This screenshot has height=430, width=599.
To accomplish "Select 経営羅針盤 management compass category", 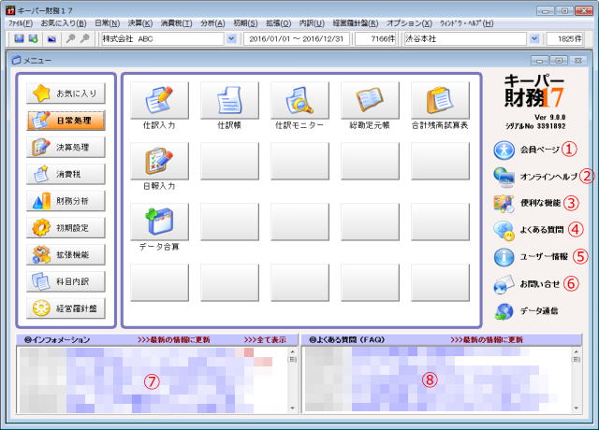I will coord(66,308).
